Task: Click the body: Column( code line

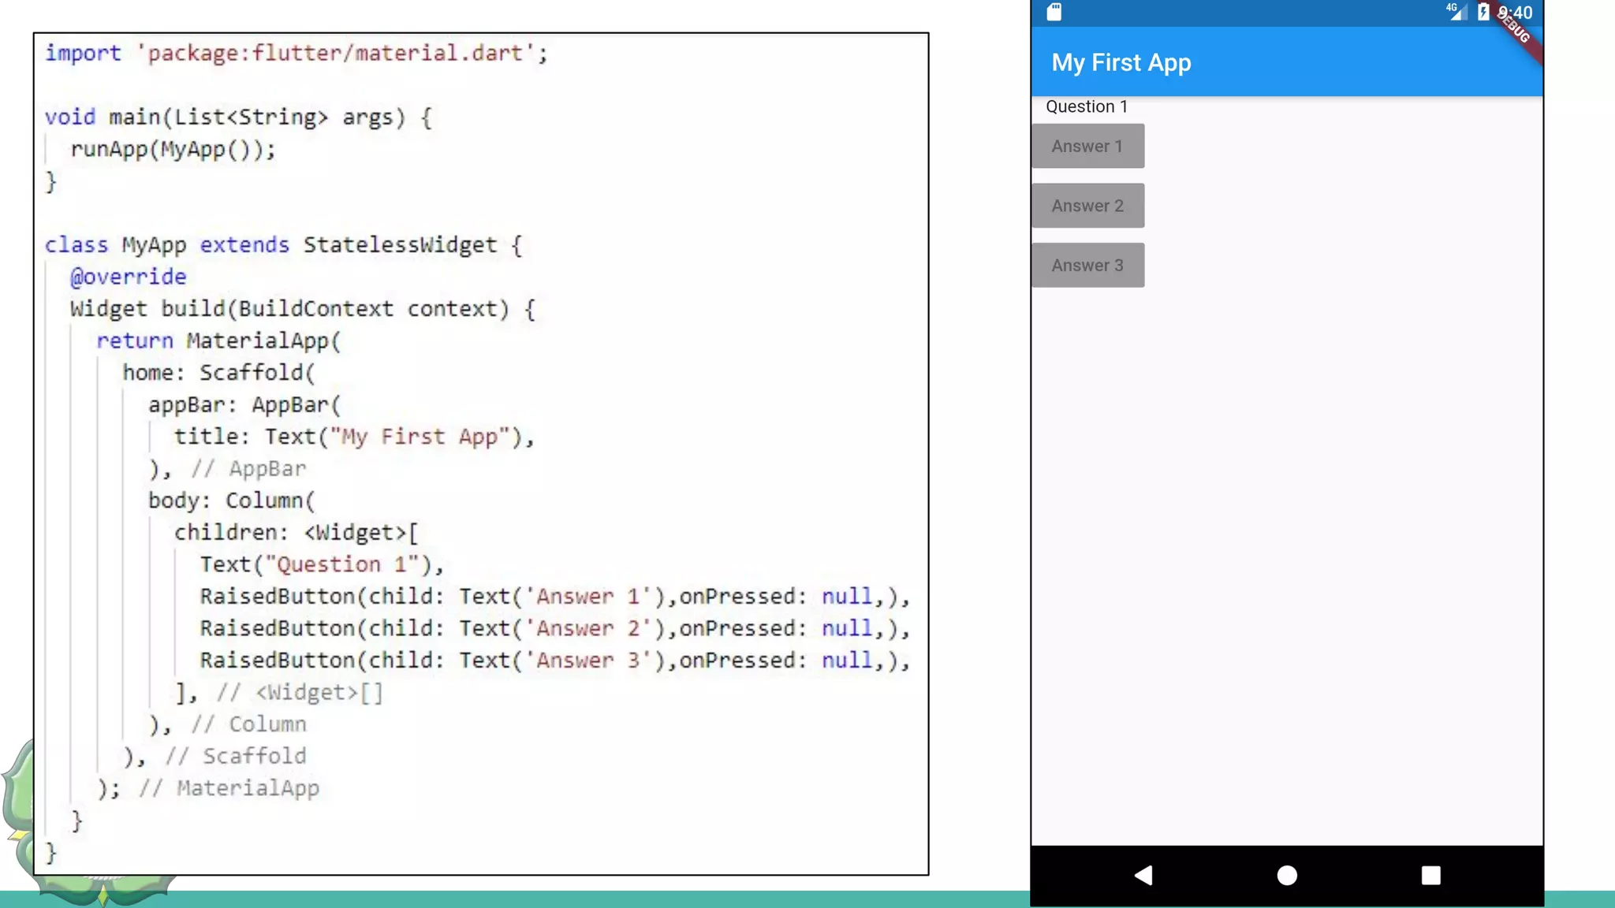Action: tap(231, 501)
